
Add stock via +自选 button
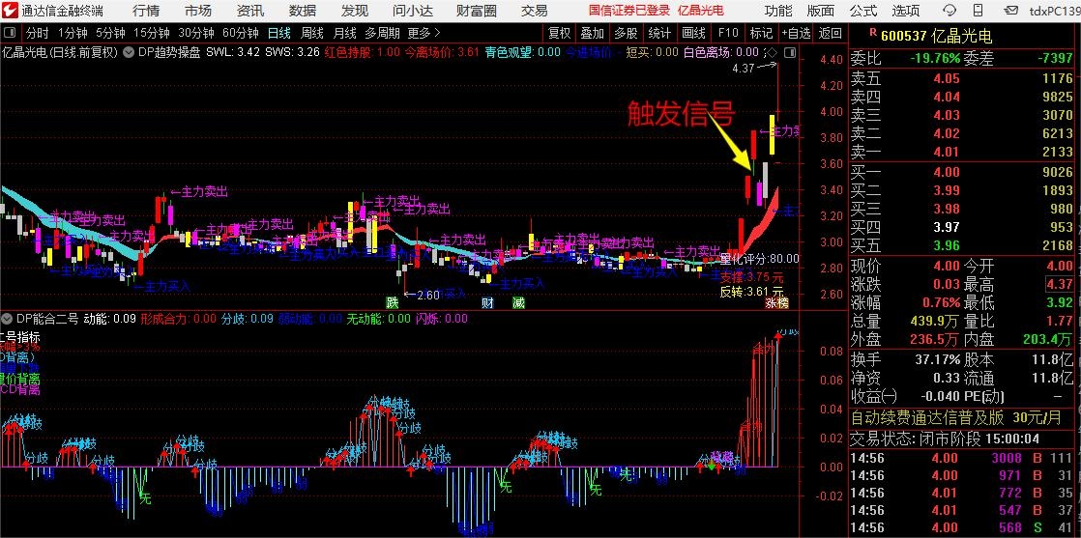coord(796,33)
